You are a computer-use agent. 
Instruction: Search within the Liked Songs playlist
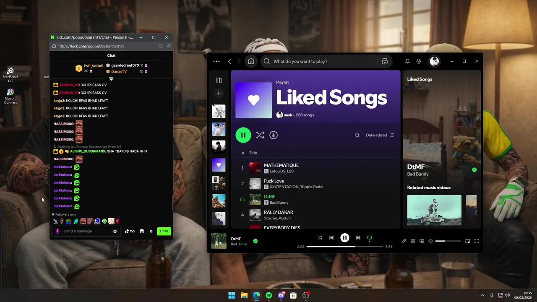click(x=357, y=135)
